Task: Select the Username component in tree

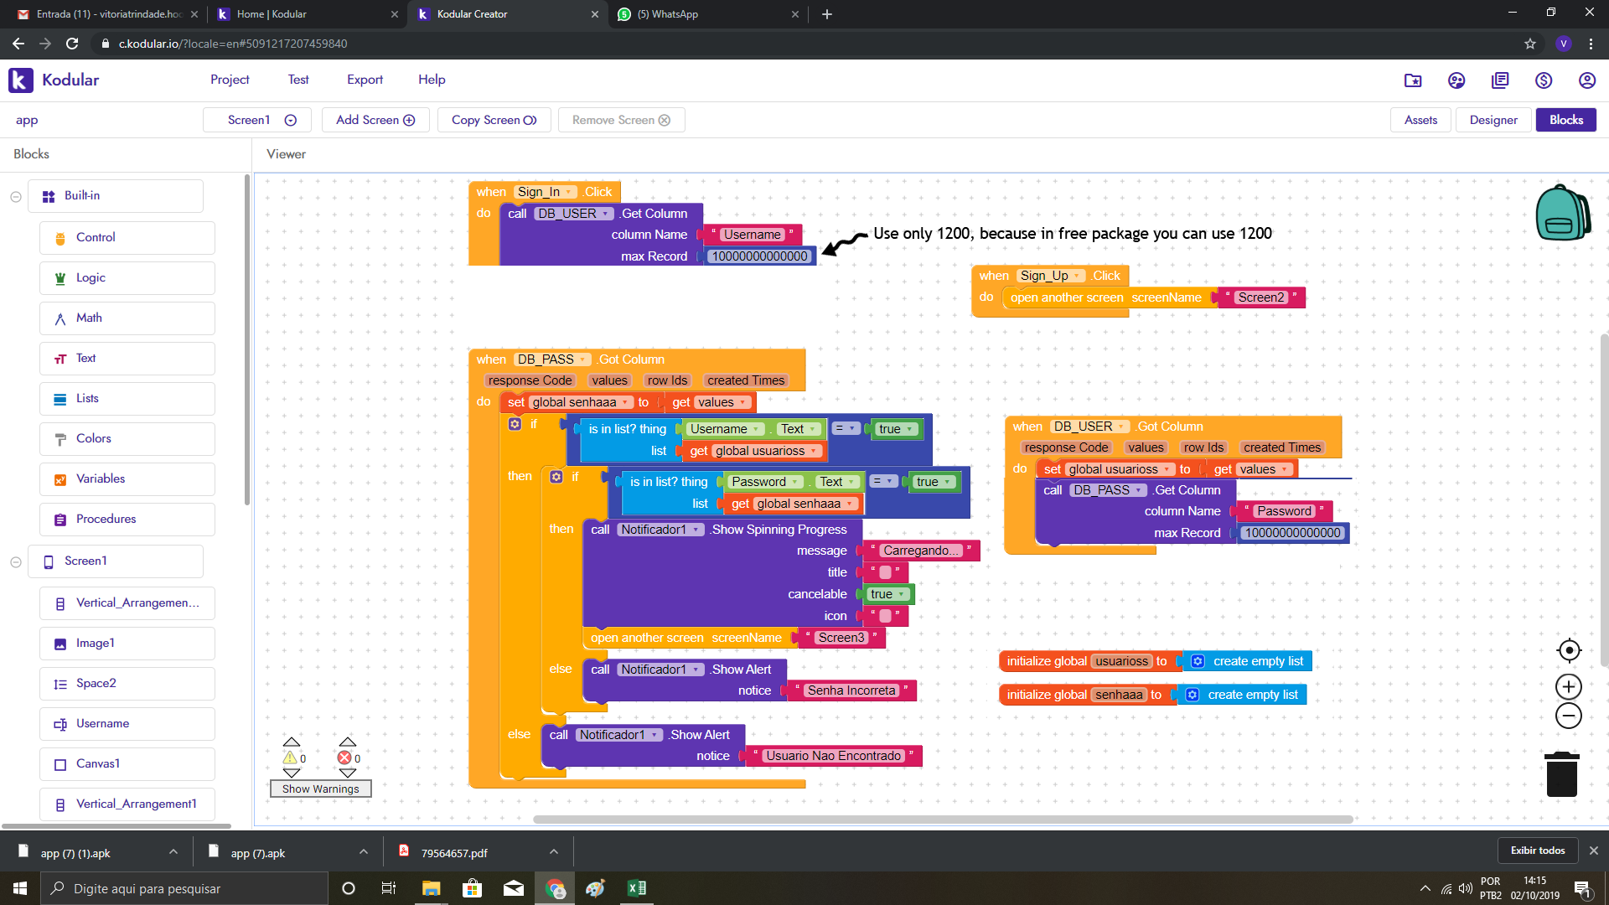Action: point(127,723)
